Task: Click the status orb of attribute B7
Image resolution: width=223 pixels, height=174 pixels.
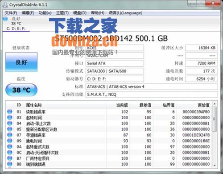Action: click(x=10, y=158)
